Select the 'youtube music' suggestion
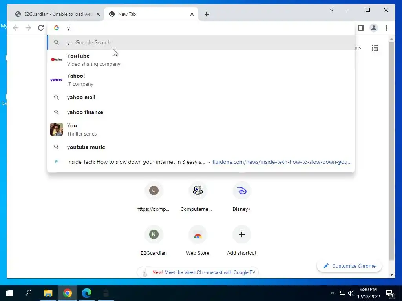This screenshot has height=301, width=402. click(x=201, y=147)
